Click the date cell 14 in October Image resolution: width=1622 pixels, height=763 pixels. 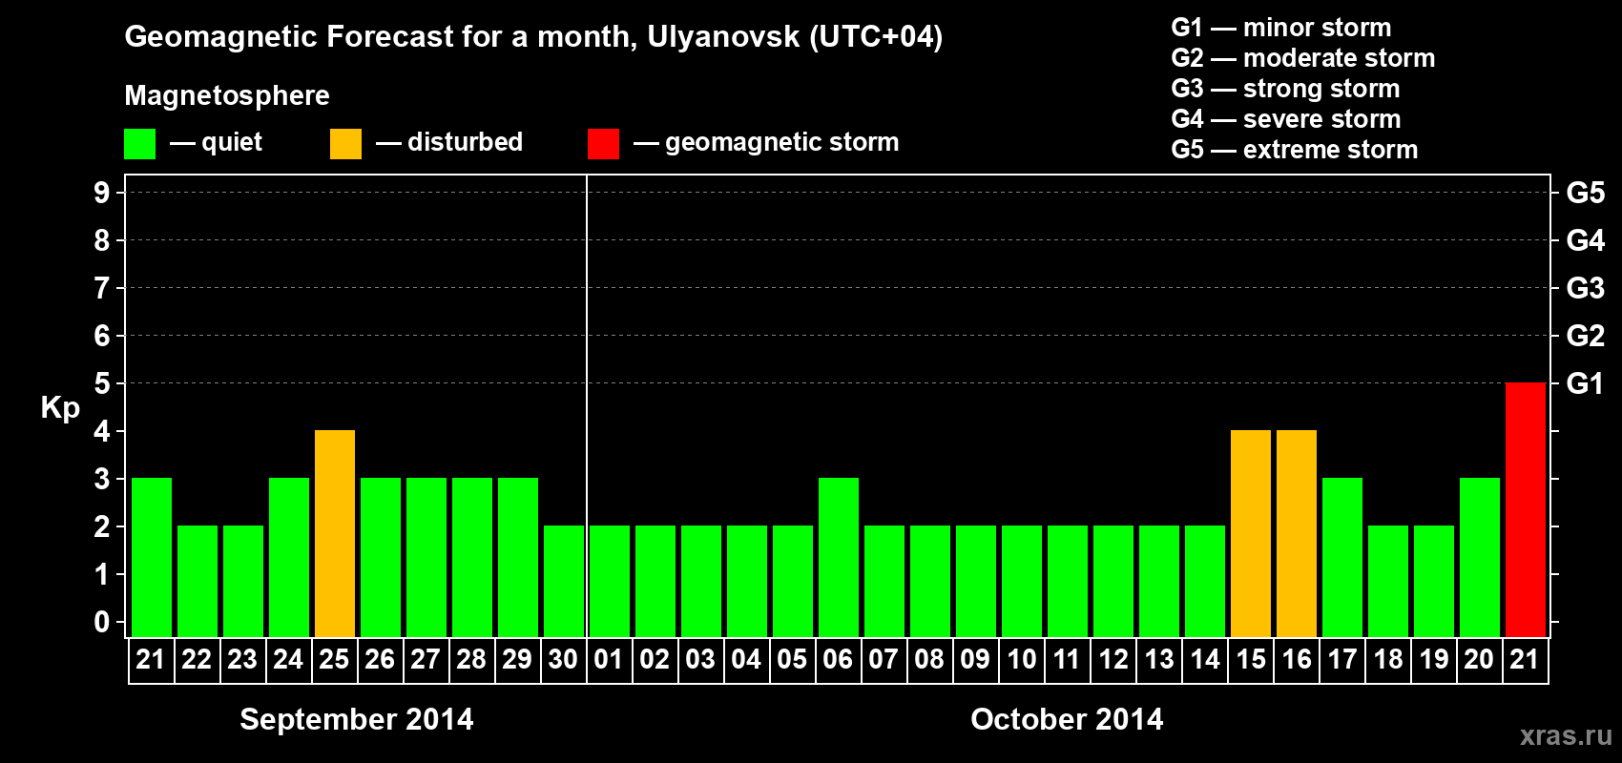(x=1205, y=660)
